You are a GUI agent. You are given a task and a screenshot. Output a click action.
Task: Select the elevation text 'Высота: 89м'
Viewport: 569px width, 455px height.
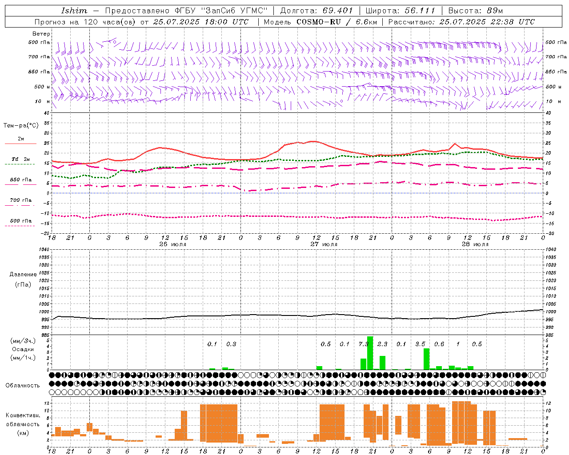475,11
